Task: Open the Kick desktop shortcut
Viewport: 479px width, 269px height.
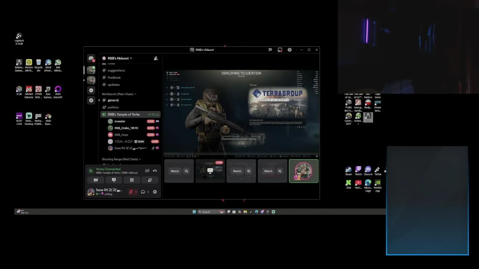Action: 348,184
